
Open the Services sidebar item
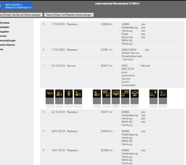[3, 36]
